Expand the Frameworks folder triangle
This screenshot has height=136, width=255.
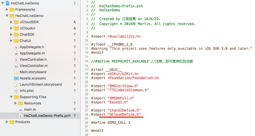tap(7, 9)
